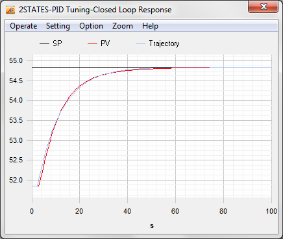Click the red PV legend line swatch
The image size is (283, 239).
[x=92, y=44]
